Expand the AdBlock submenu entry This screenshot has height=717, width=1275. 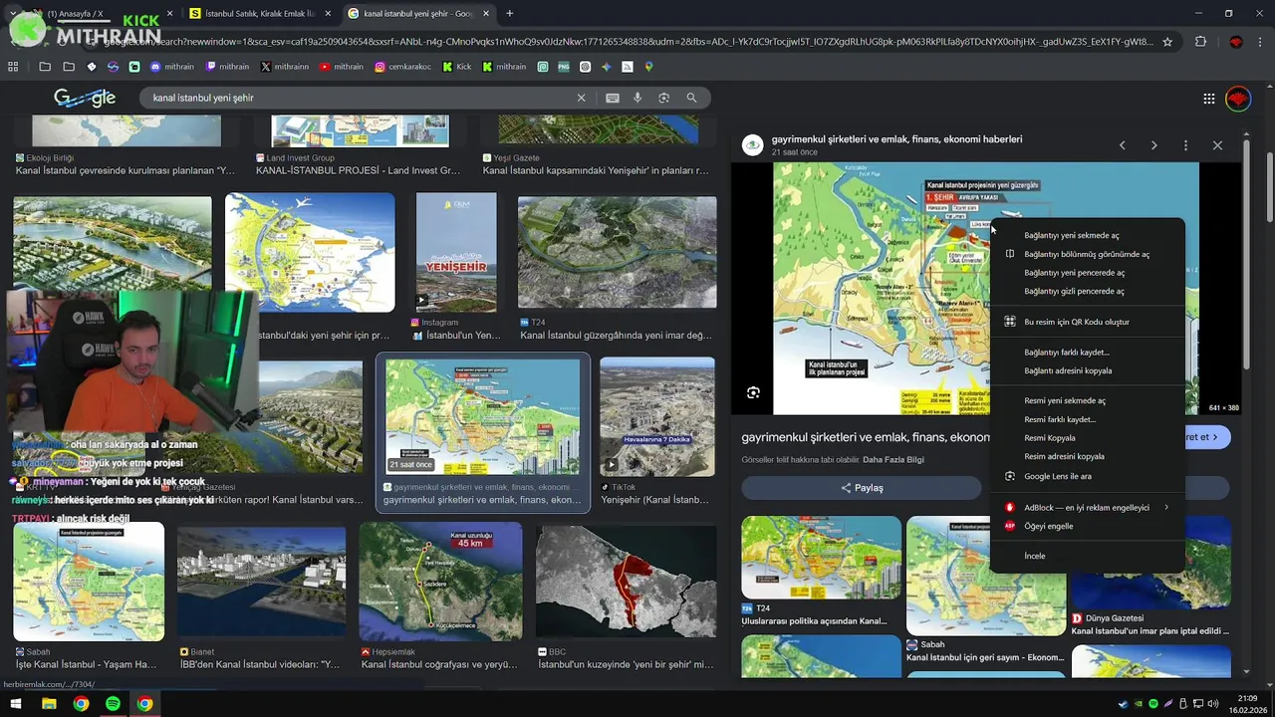click(x=1088, y=507)
